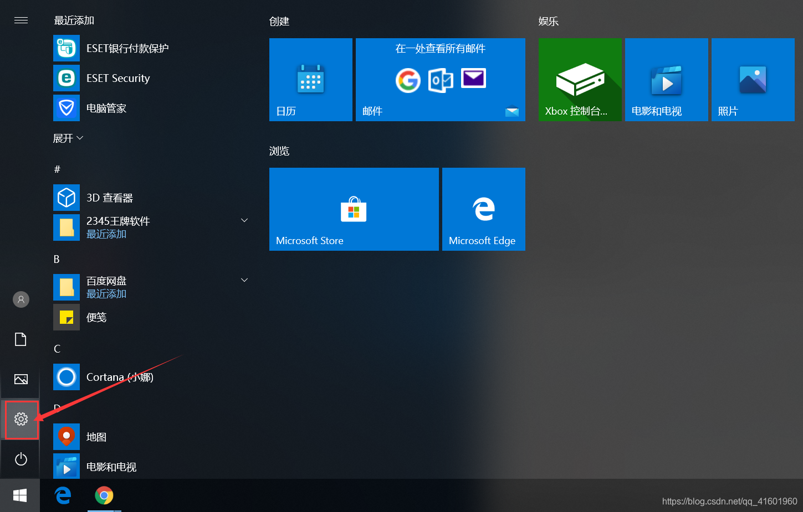
Task: Open the 邮件 mail tile
Action: coord(441,80)
